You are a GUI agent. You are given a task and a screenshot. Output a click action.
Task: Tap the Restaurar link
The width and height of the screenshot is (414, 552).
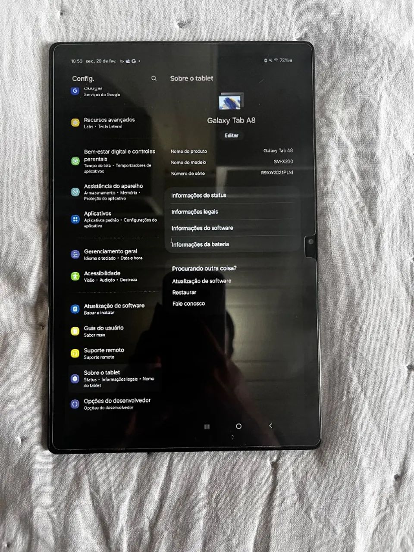tap(184, 292)
